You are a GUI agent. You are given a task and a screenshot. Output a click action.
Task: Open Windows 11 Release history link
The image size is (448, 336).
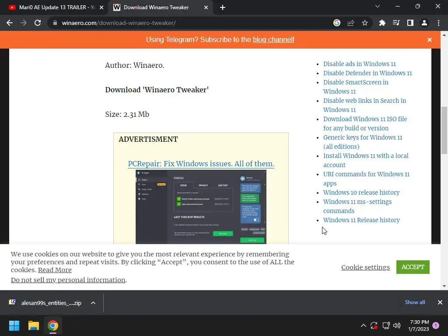[x=361, y=220]
